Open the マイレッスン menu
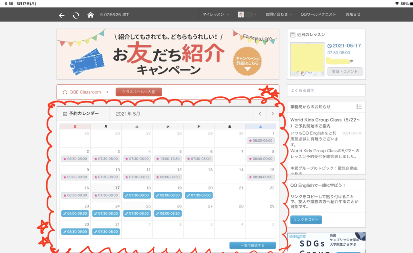 215,15
